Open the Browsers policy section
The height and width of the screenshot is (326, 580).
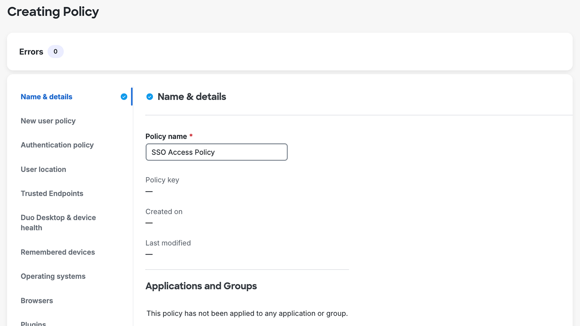37,300
